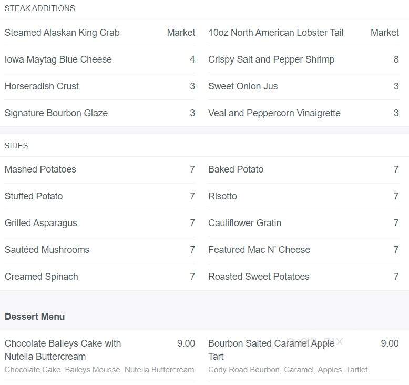409x385 pixels.
Task: Select Cauliflower Gratin side
Action: click(244, 223)
